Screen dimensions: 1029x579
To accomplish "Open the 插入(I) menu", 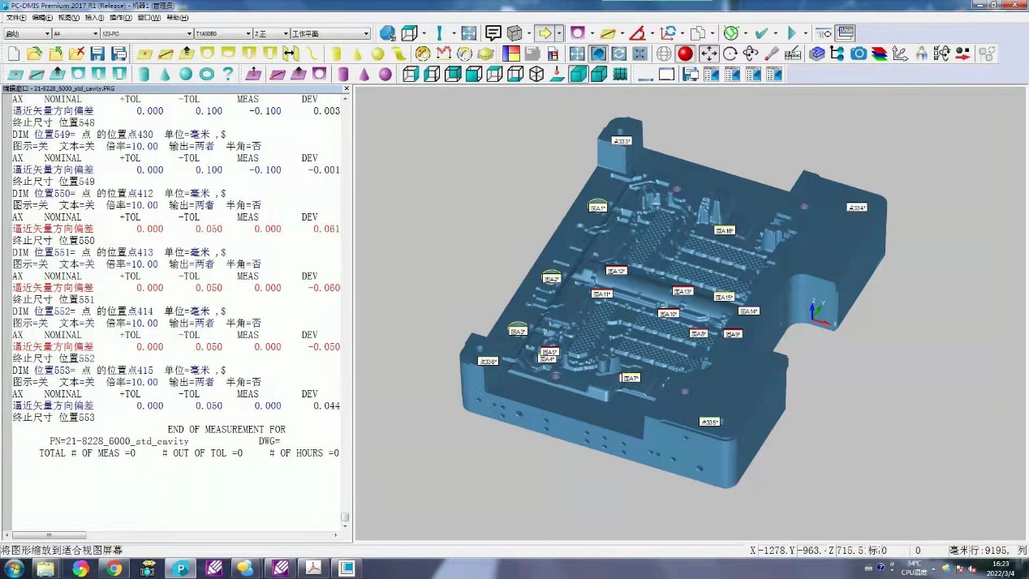I will point(94,18).
